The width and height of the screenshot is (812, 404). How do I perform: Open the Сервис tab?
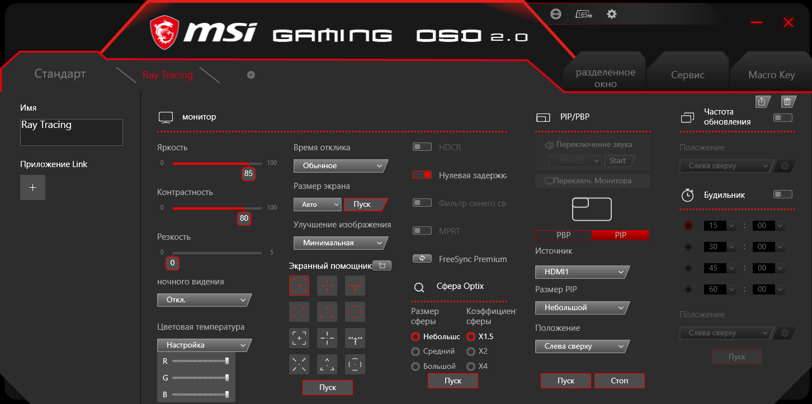[688, 75]
